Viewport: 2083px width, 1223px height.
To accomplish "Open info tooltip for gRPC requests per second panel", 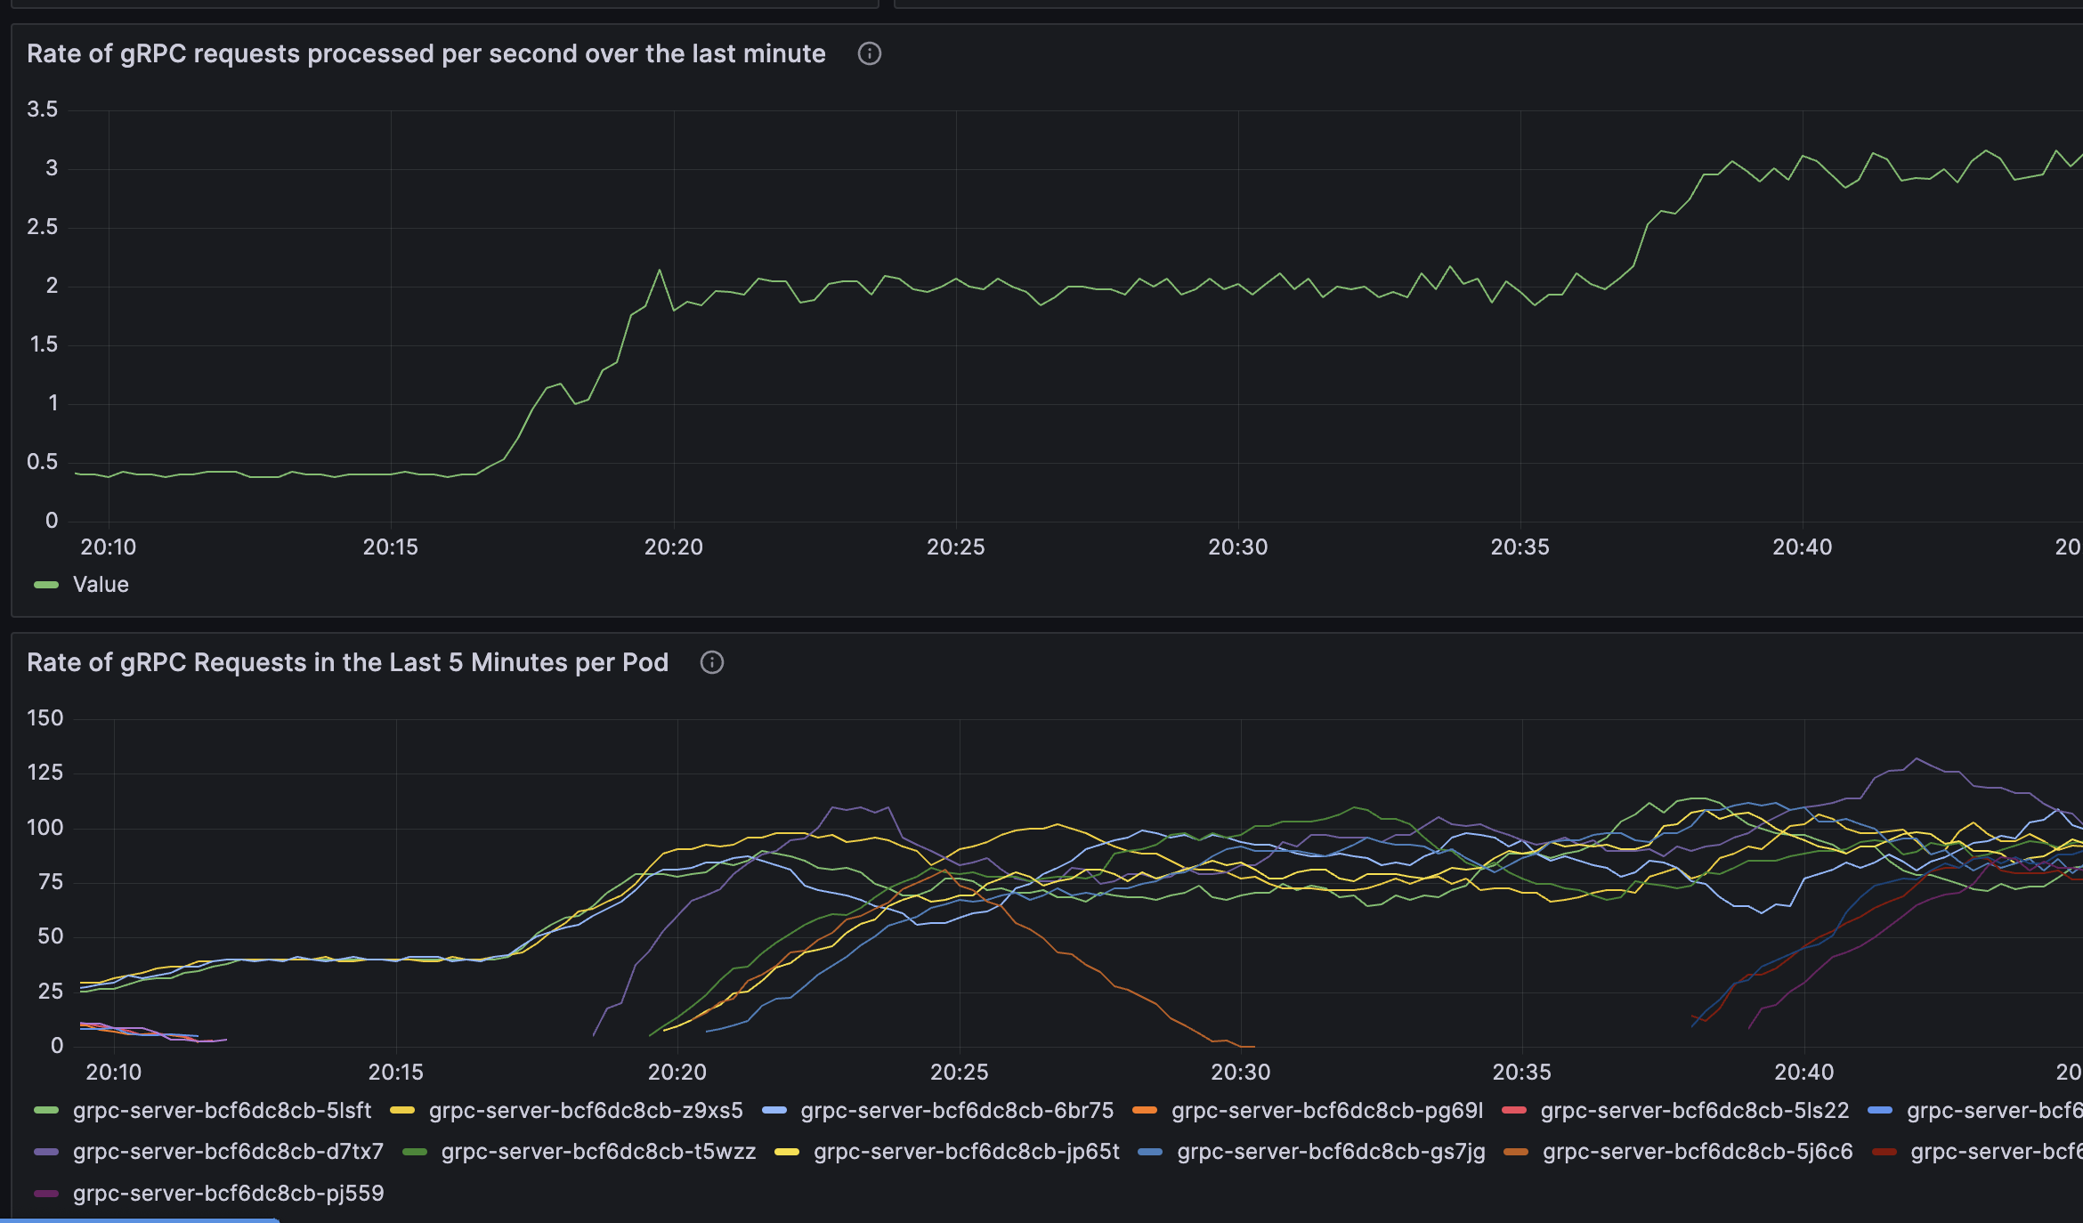I will click(x=869, y=53).
